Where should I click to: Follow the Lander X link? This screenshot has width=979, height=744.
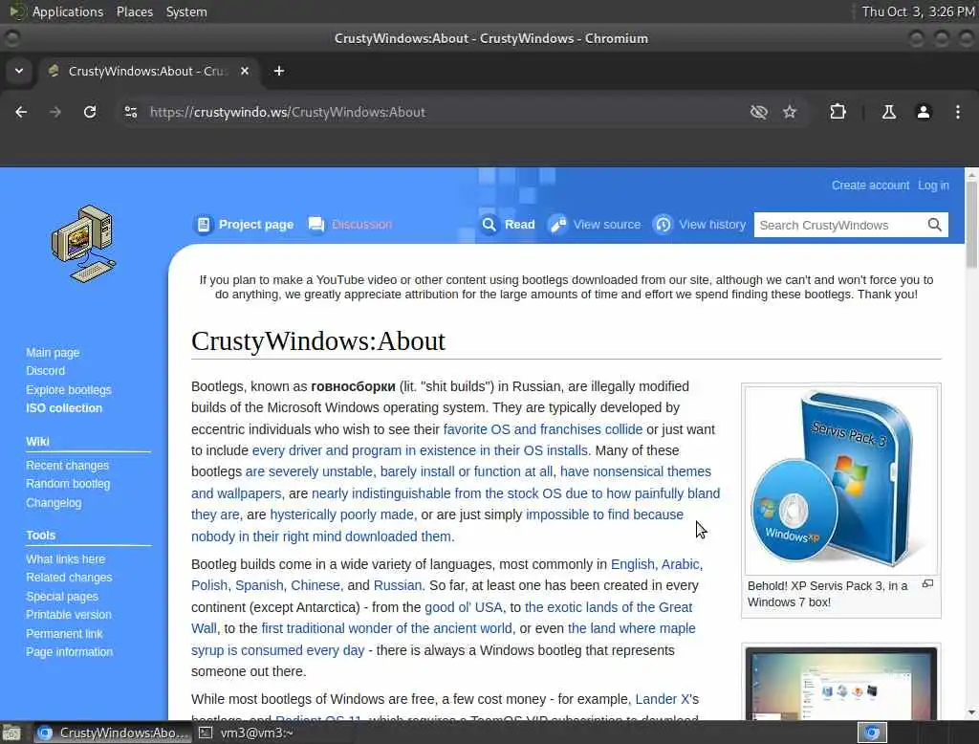coord(662,699)
